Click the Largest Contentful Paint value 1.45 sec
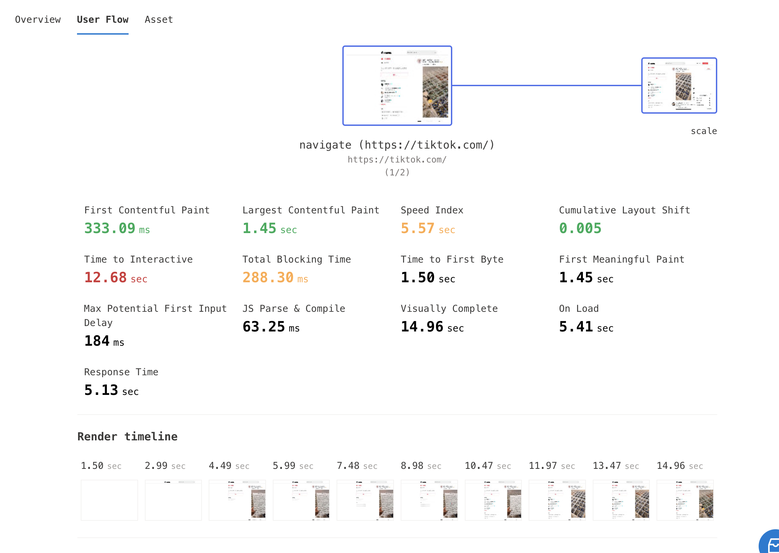Image resolution: width=779 pixels, height=553 pixels. 269,228
